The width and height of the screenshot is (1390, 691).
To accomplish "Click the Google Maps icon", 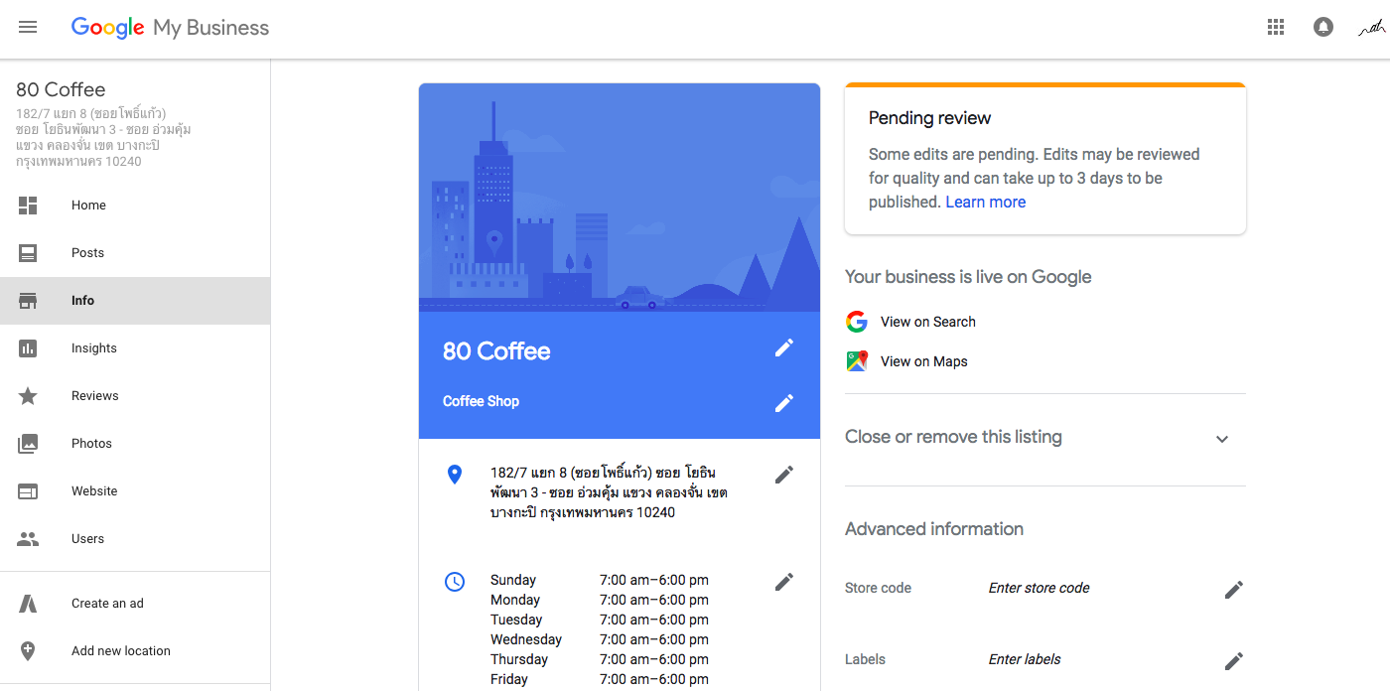I will [x=857, y=361].
